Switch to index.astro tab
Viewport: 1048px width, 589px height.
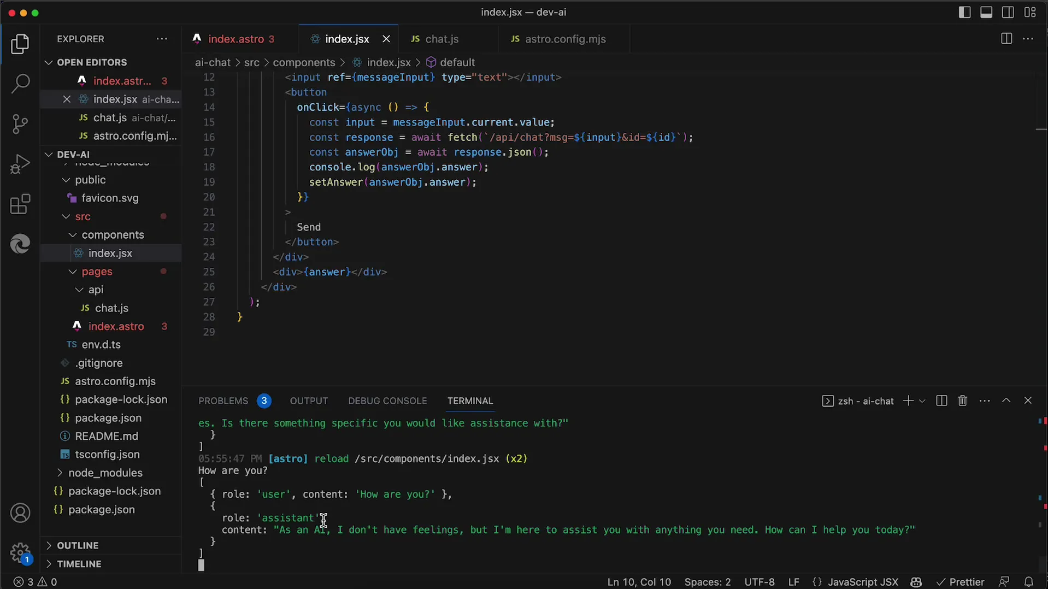(241, 39)
